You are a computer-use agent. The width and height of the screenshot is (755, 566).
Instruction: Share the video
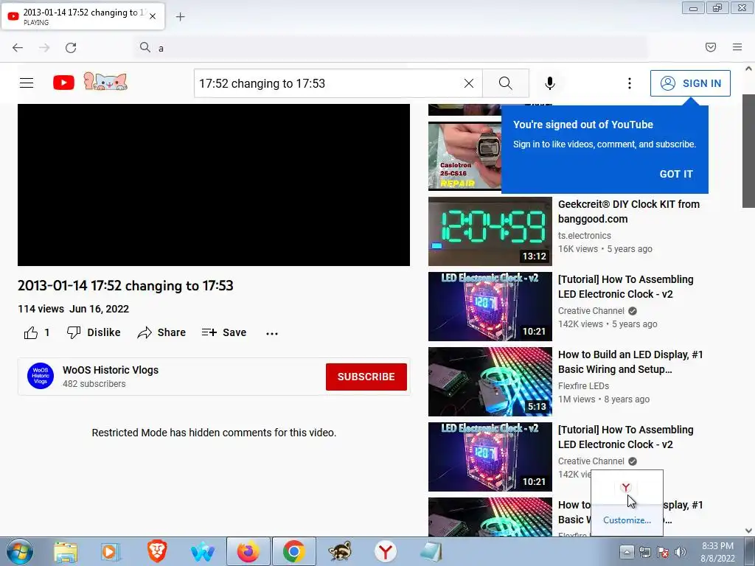[x=161, y=332]
